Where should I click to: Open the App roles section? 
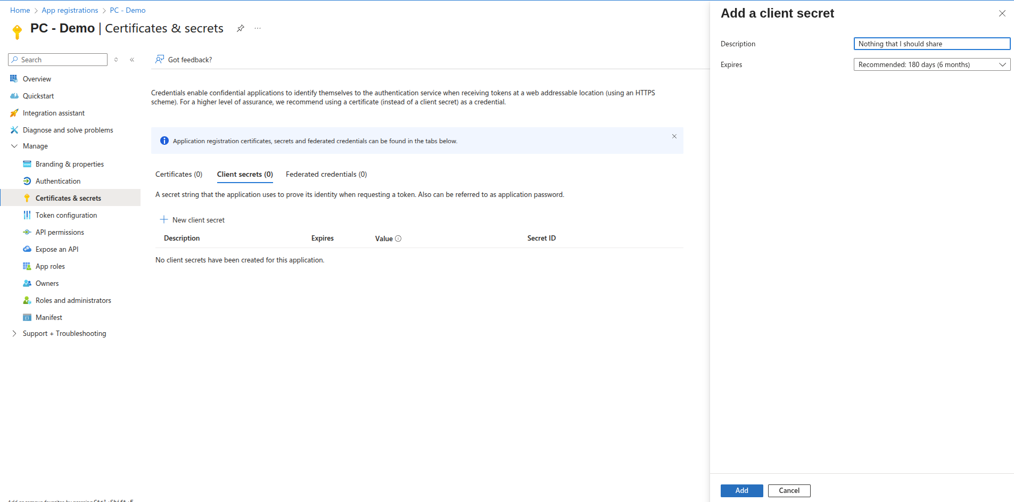(x=50, y=266)
